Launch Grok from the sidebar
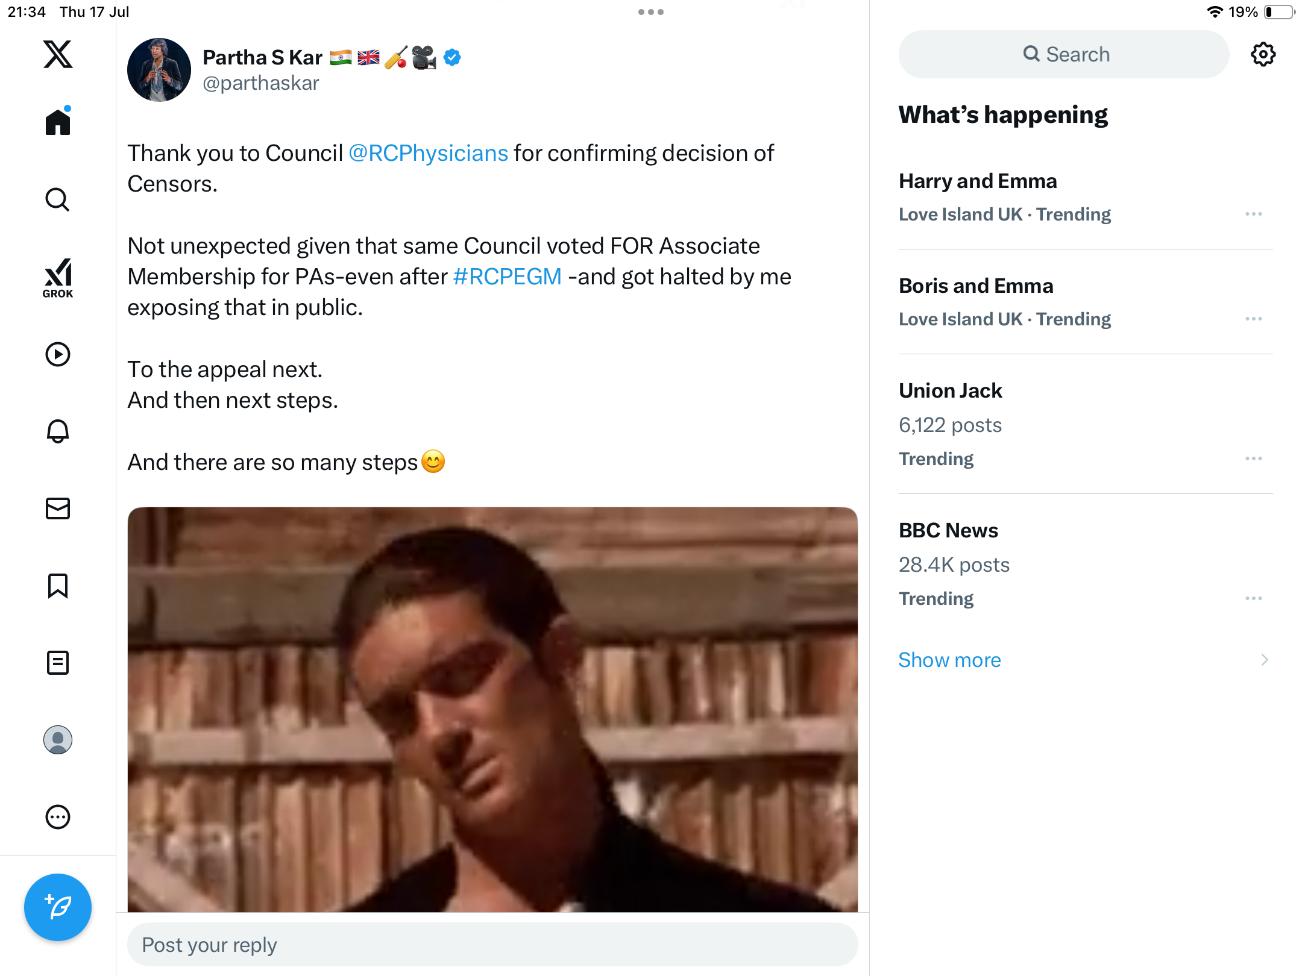 (58, 278)
